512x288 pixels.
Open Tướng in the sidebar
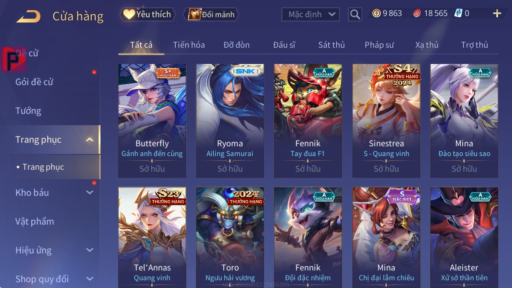pyautogui.click(x=28, y=111)
